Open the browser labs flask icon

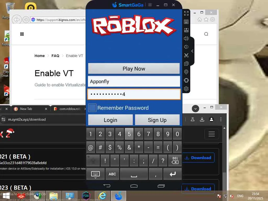pyautogui.click(x=193, y=119)
